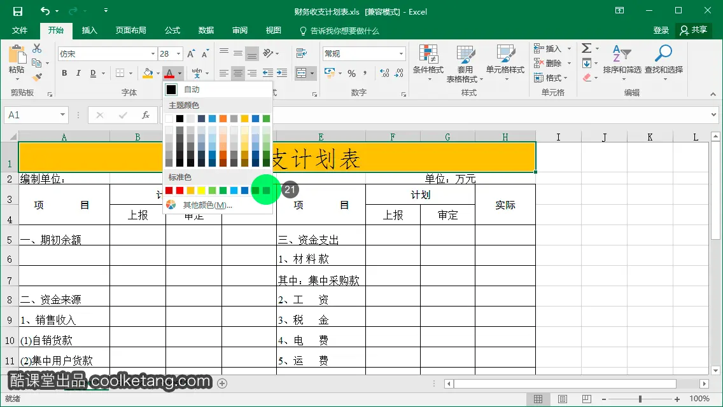This screenshot has width=723, height=407.
Task: Expand the font color dropdown arrow
Action: [180, 73]
